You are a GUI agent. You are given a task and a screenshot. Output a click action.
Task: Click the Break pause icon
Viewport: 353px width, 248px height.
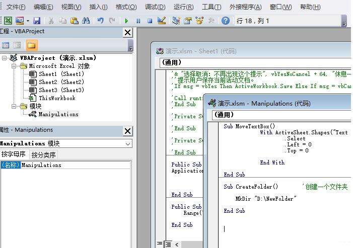[x=138, y=21]
